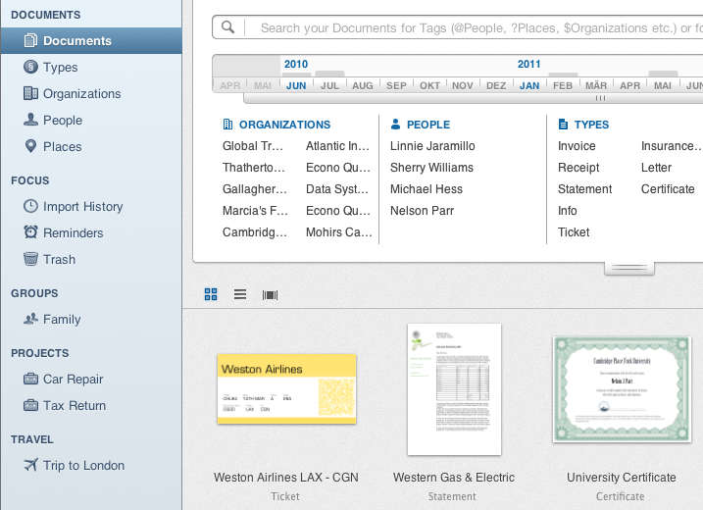Select the Places pin icon

pyautogui.click(x=30, y=147)
